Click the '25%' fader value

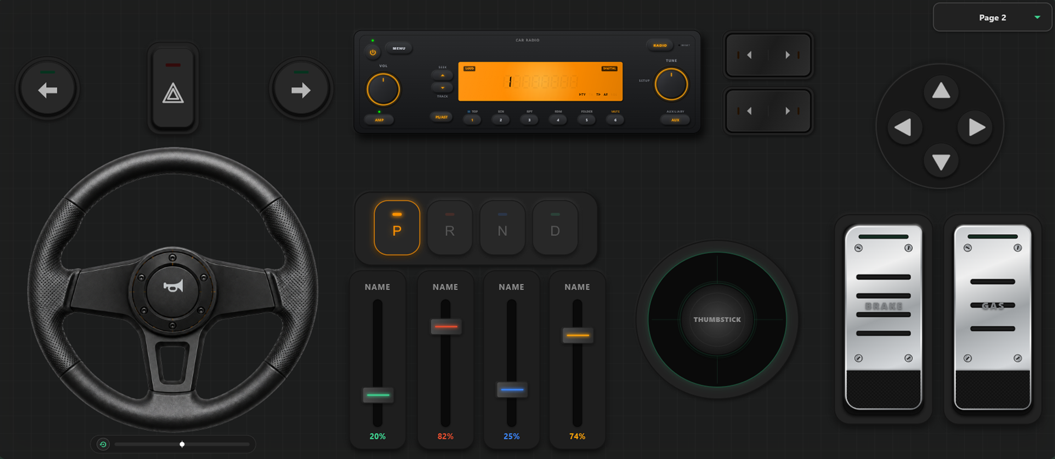(511, 436)
